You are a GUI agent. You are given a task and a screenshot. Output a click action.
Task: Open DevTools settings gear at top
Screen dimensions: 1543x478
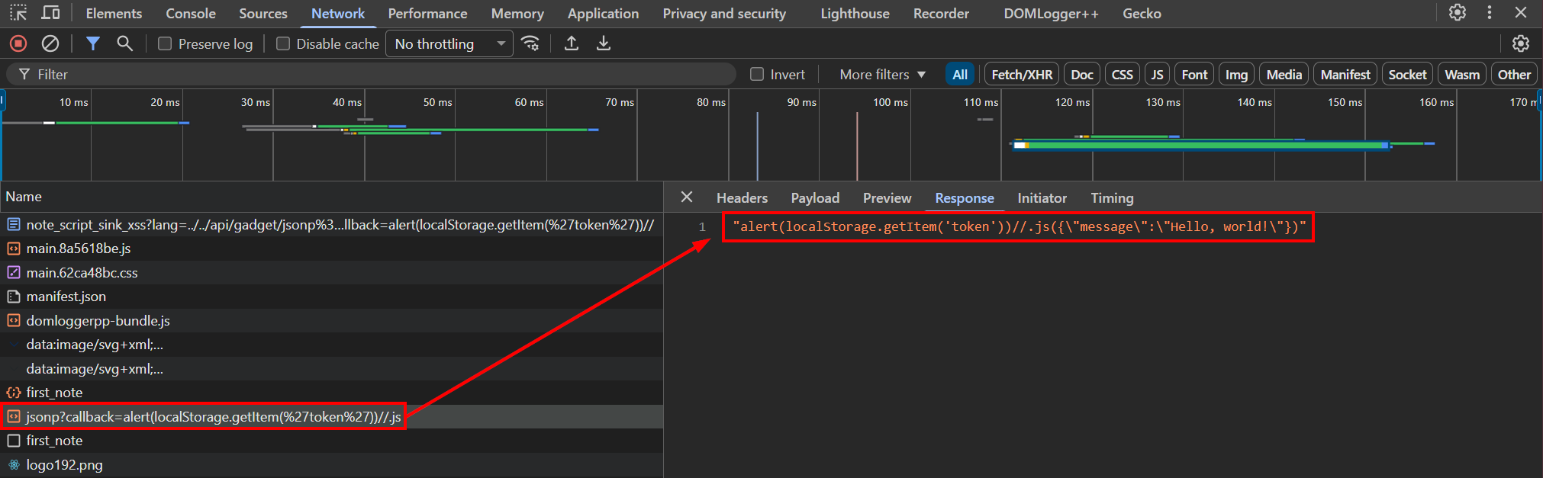coord(1458,13)
